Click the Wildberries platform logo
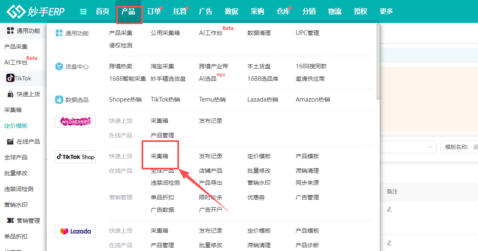 pyautogui.click(x=75, y=121)
